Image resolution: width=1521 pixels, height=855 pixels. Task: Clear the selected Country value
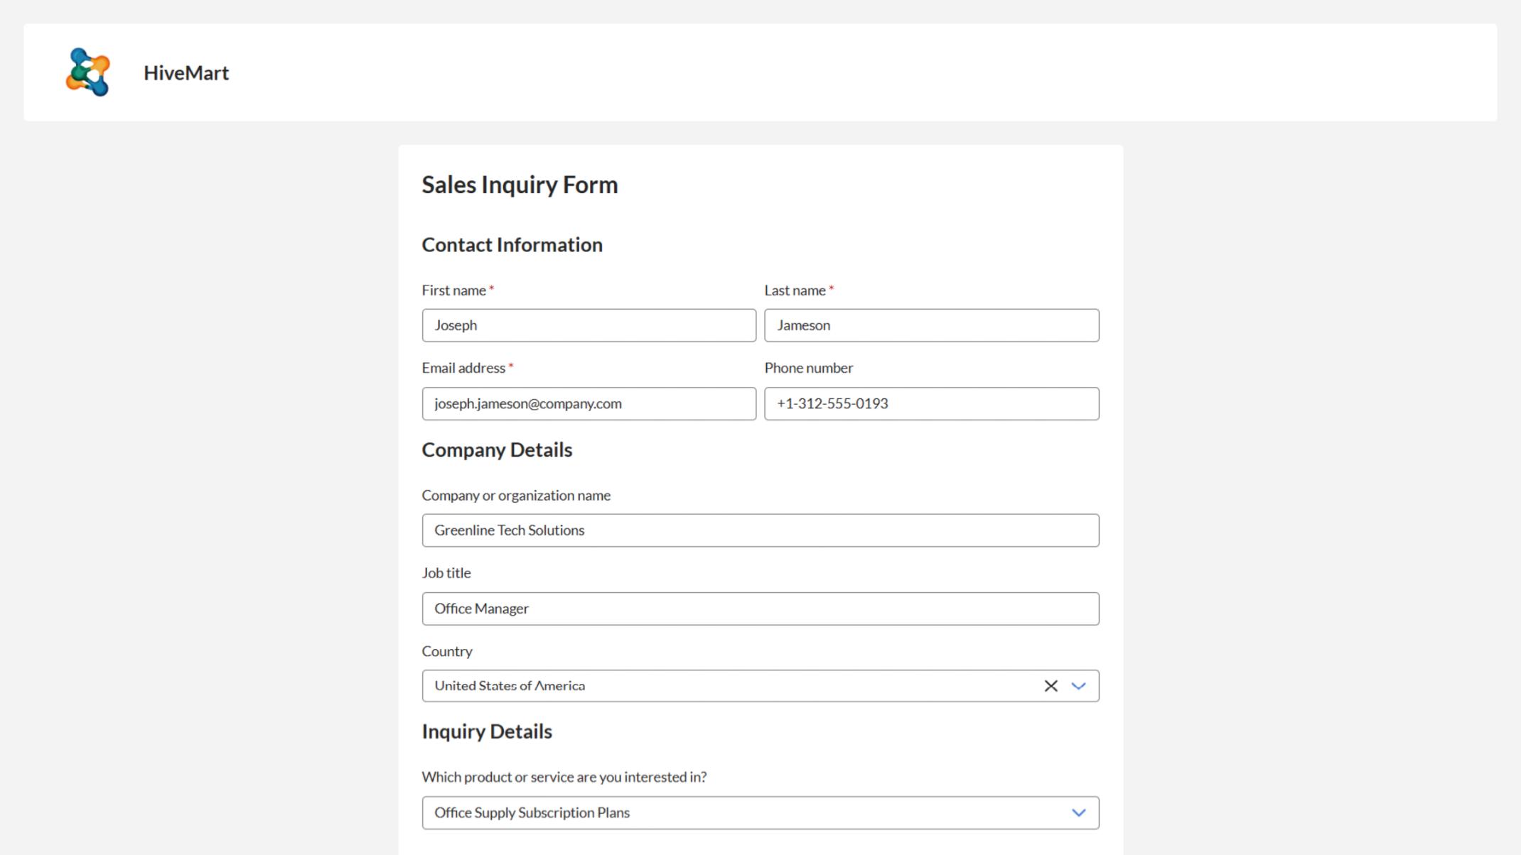point(1050,686)
